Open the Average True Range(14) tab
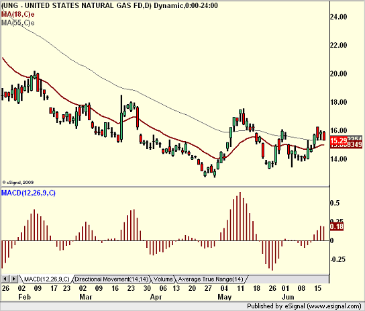Image resolution: width=365 pixels, height=311 pixels. click(x=211, y=279)
